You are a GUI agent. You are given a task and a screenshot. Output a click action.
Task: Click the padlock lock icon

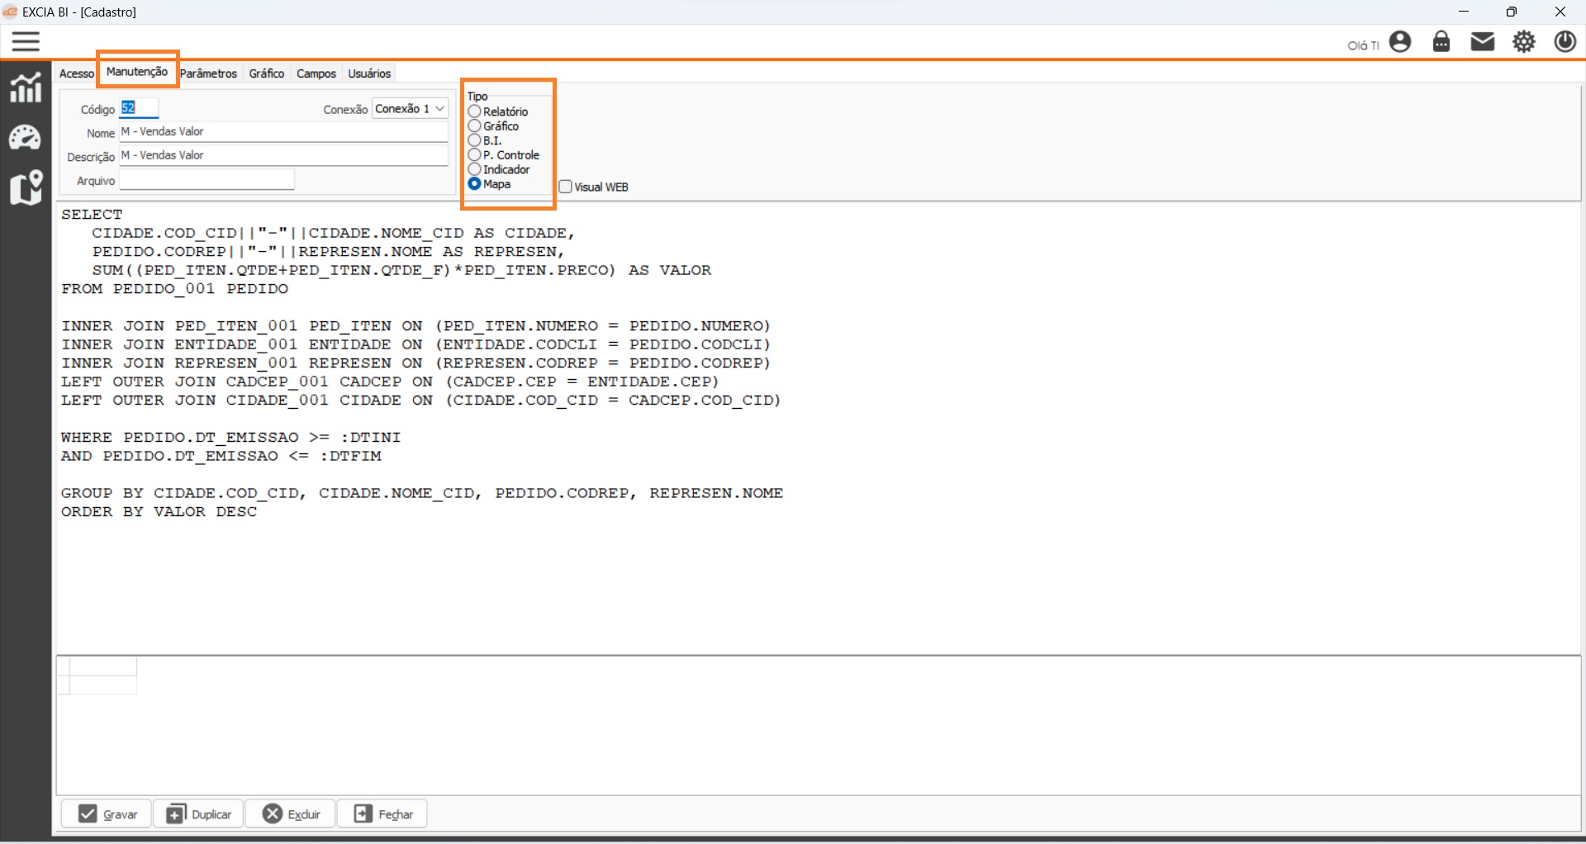click(x=1441, y=41)
